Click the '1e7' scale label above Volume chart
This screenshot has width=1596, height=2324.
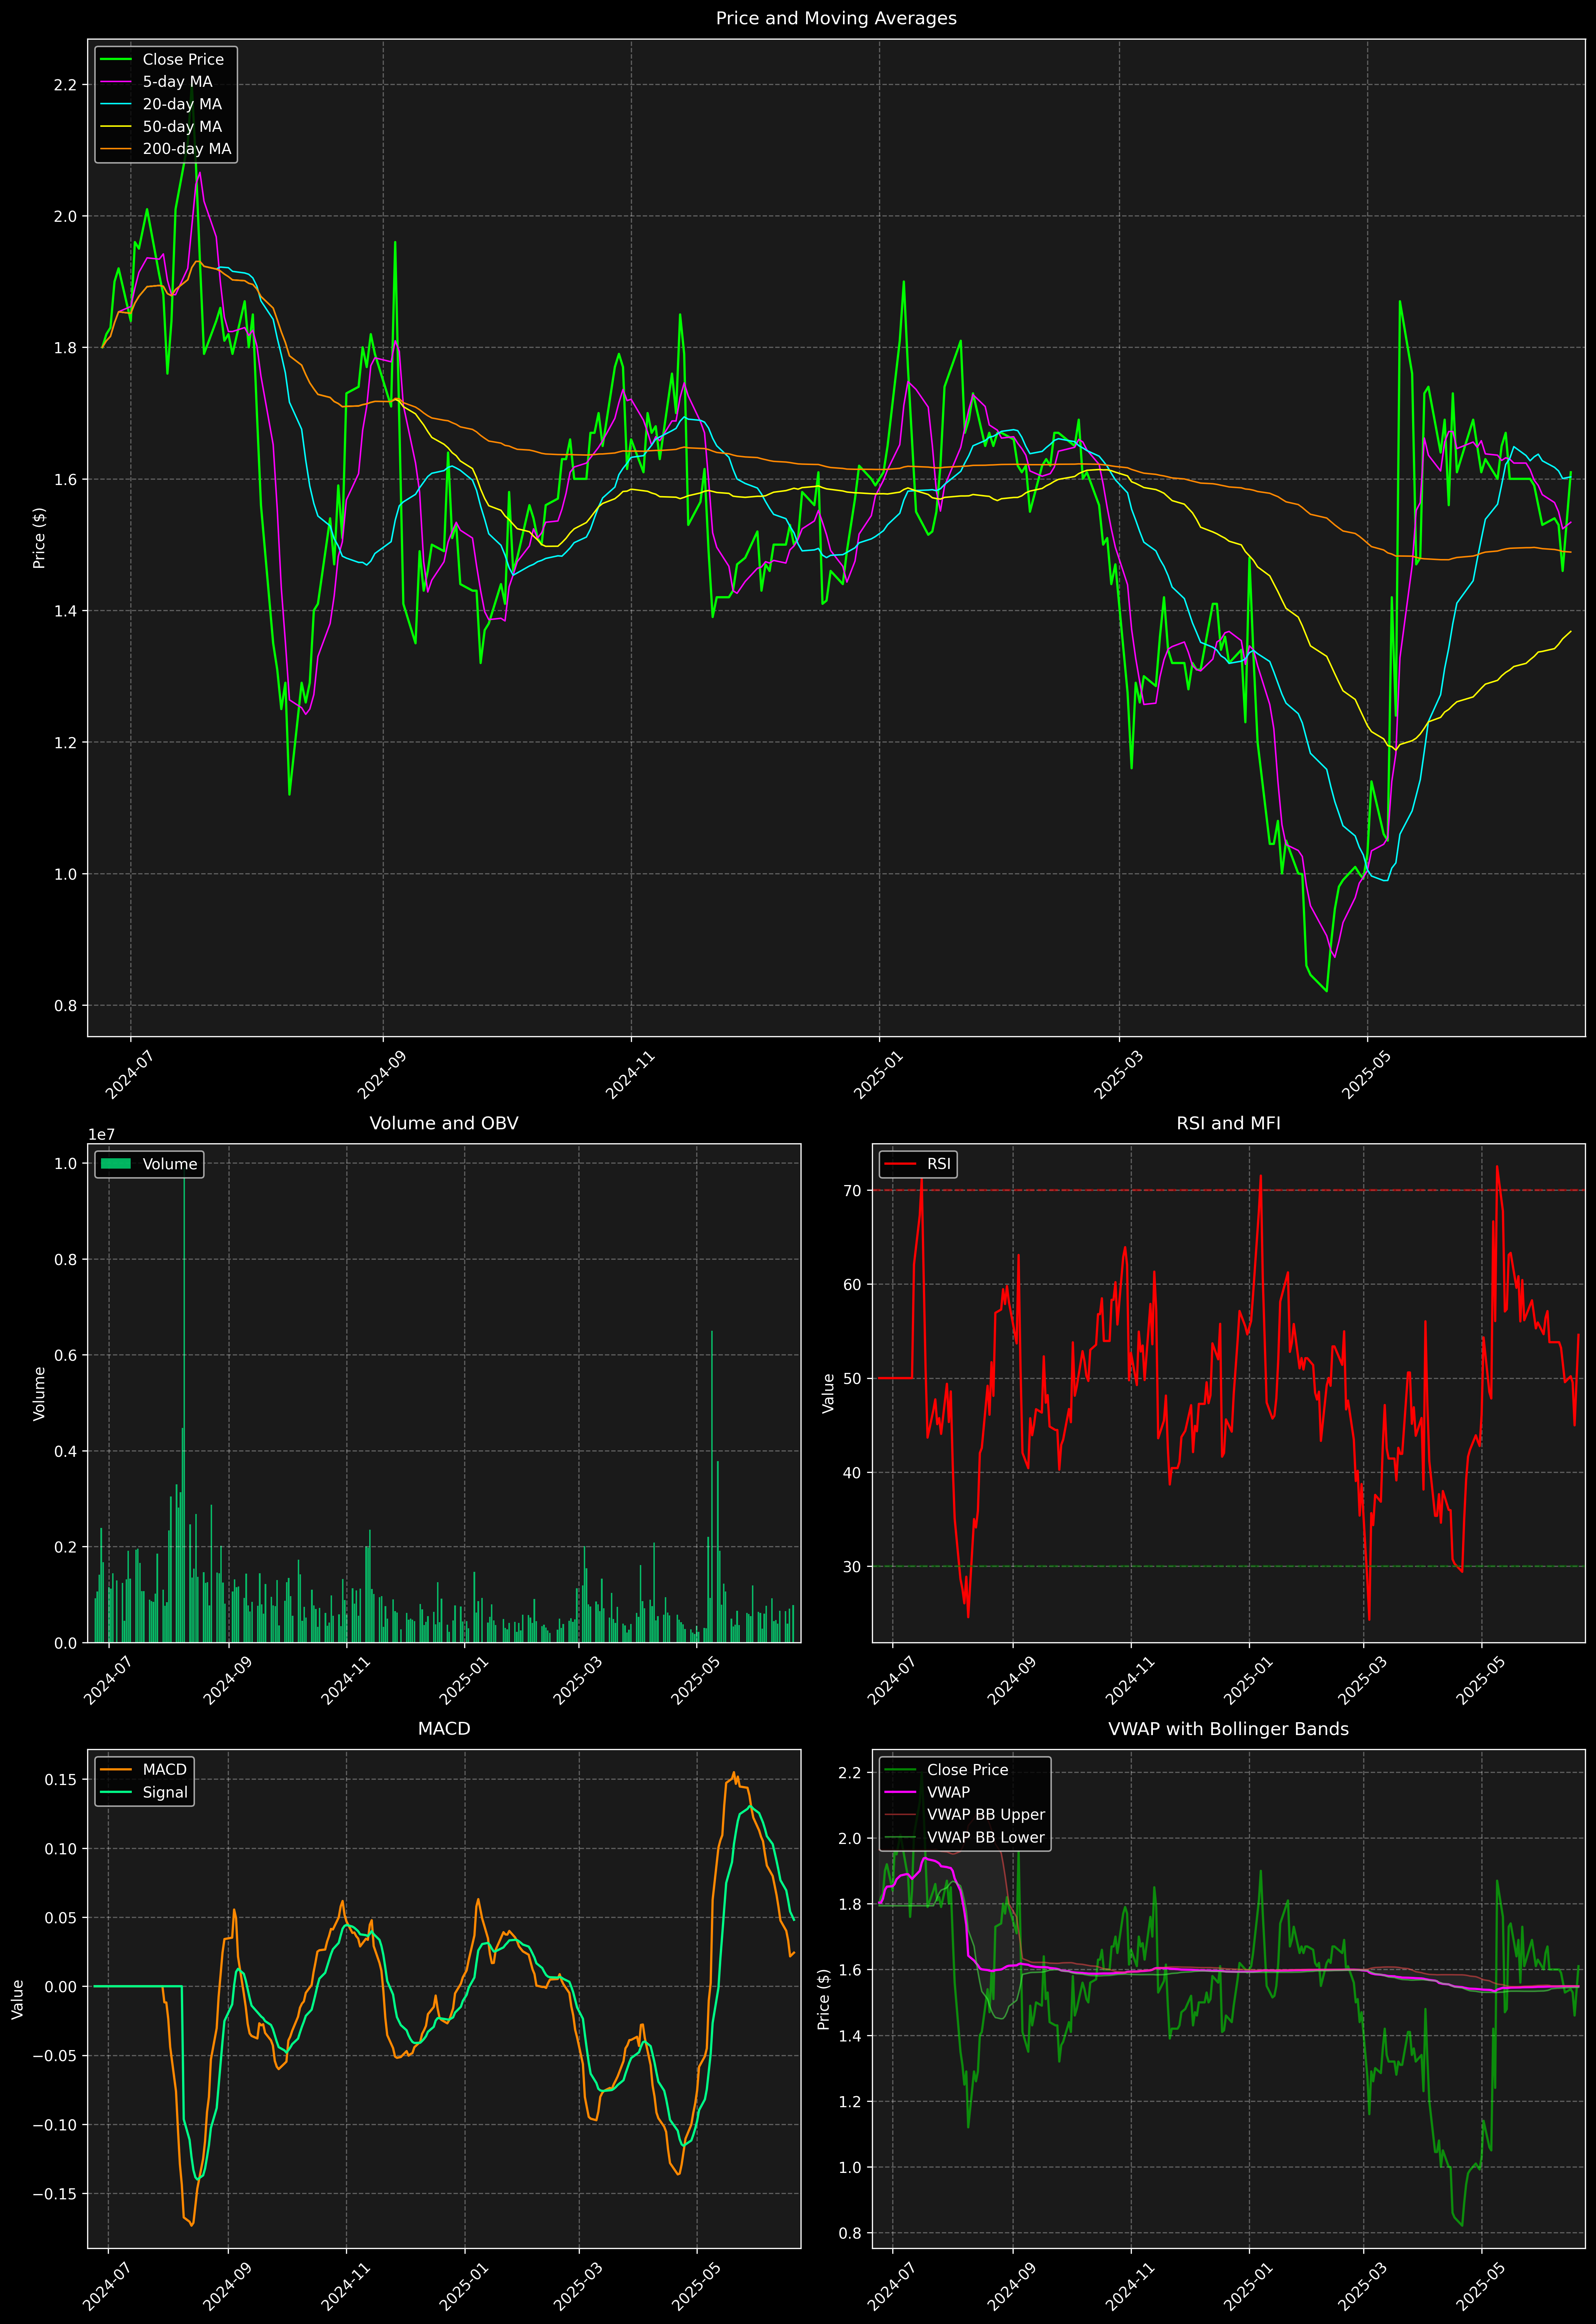pos(101,1135)
